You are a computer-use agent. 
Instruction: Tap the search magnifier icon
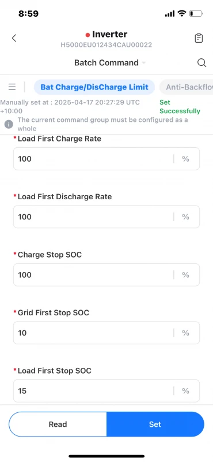(201, 63)
